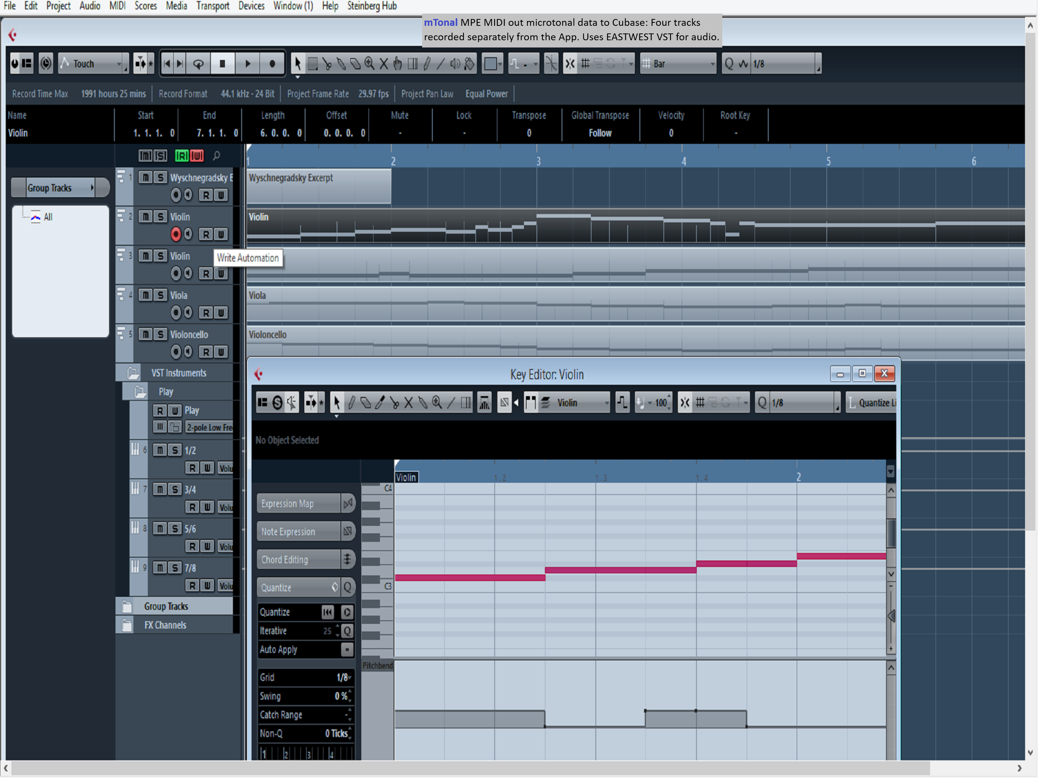
Task: Click the Key Editor vertical scrollbar thumb
Action: point(891,533)
